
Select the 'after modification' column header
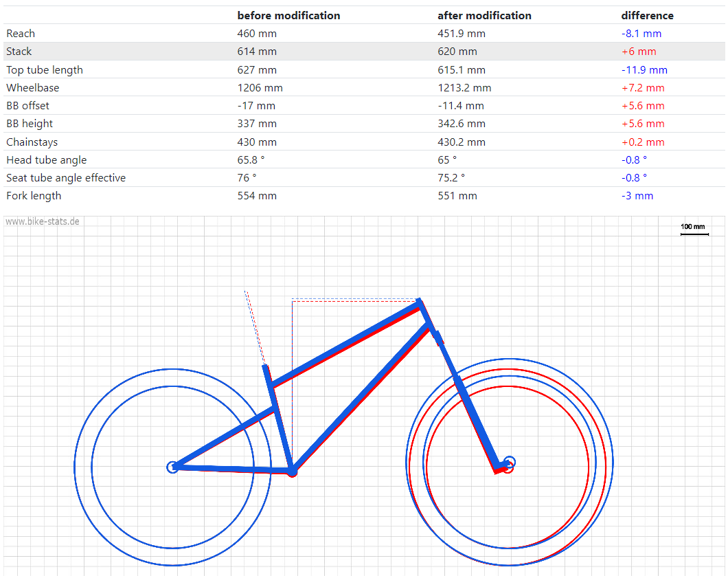click(484, 15)
